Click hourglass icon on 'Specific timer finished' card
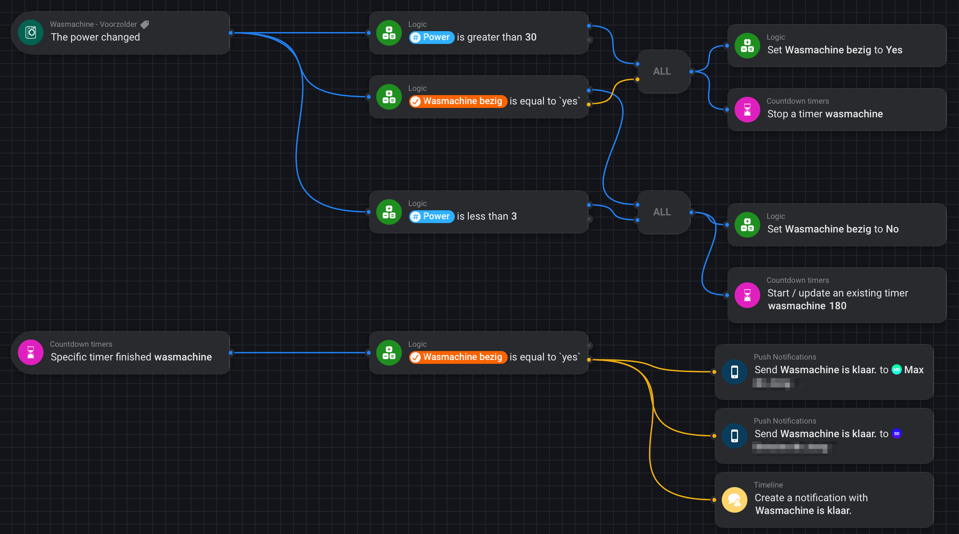 [31, 353]
